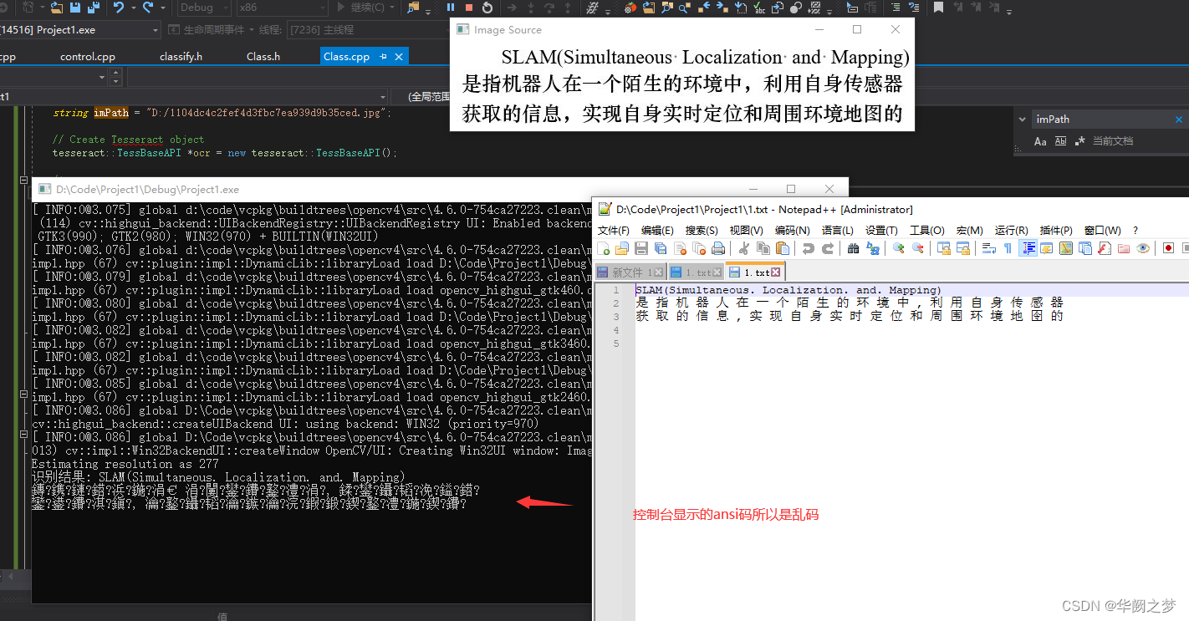Toggle folder as workspace in Notepad++
This screenshot has width=1189, height=621.
pos(1124,248)
